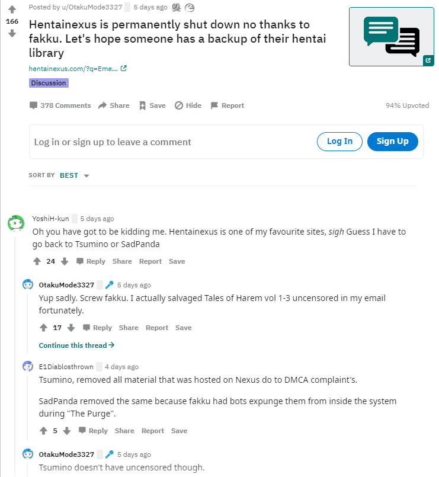
Task: Click the Share arrow icon under the post
Action: click(102, 105)
